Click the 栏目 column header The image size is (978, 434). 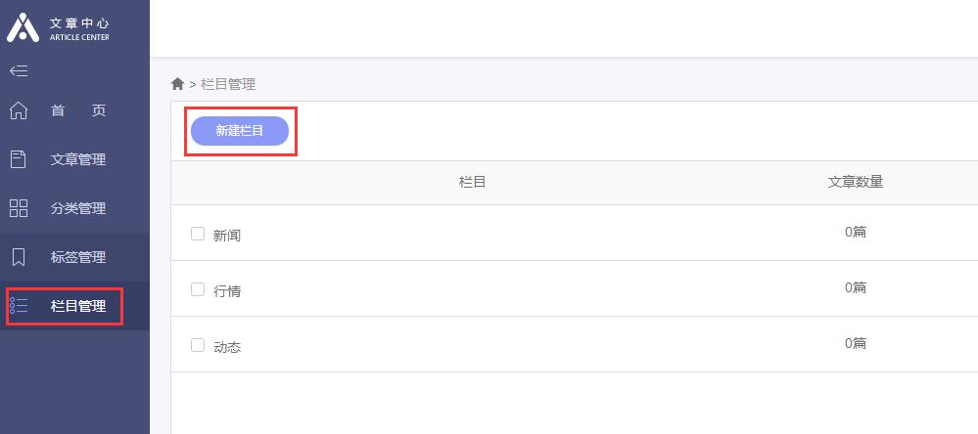pos(472,182)
